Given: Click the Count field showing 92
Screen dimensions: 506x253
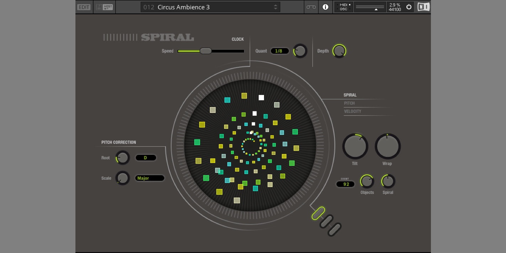Looking at the screenshot, I should pyautogui.click(x=345, y=184).
